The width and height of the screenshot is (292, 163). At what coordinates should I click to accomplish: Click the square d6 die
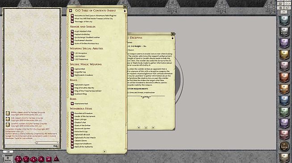(49, 159)
